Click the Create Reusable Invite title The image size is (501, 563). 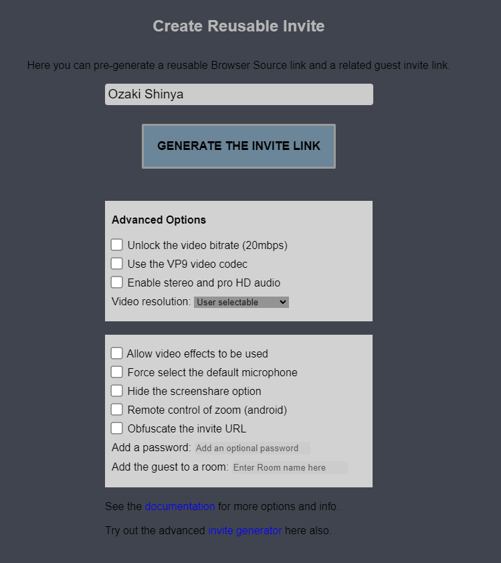click(239, 26)
